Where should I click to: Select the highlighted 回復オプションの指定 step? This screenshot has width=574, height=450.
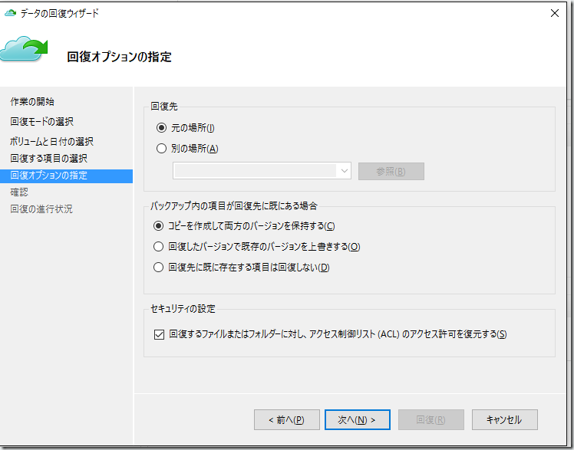[x=66, y=176]
